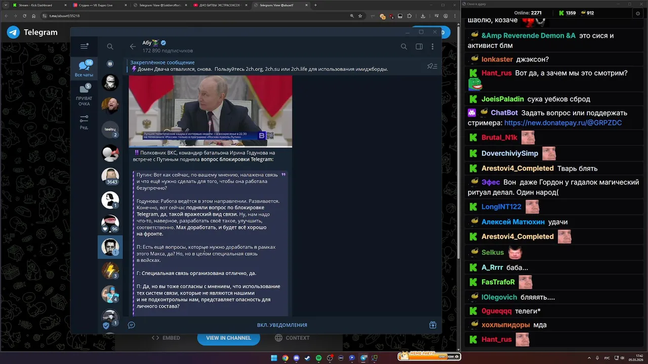Open the browser extensions puzzle icon
Image resolution: width=648 pixels, height=364 pixels.
point(410,16)
